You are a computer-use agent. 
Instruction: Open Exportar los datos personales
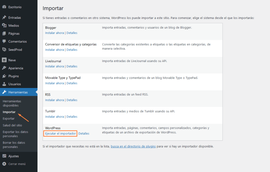(x=15, y=134)
